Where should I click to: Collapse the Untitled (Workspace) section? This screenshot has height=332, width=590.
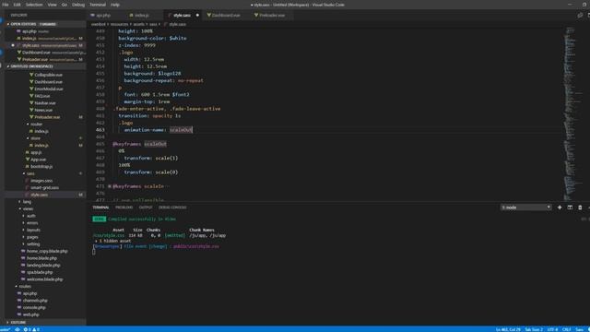45,66
